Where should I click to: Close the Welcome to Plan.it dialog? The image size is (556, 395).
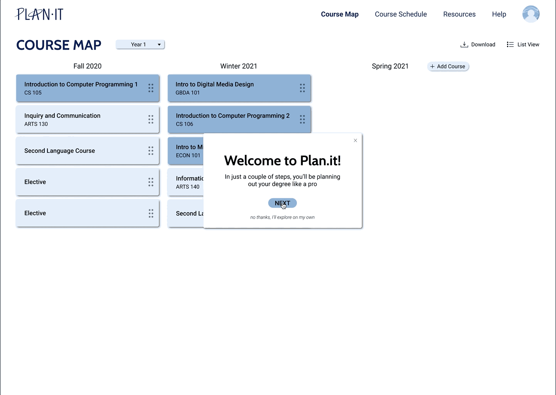[x=356, y=141]
